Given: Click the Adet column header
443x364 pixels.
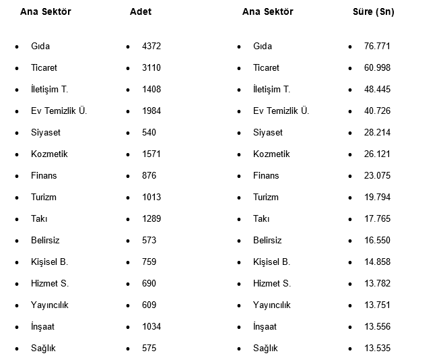Looking at the screenshot, I should [x=140, y=12].
